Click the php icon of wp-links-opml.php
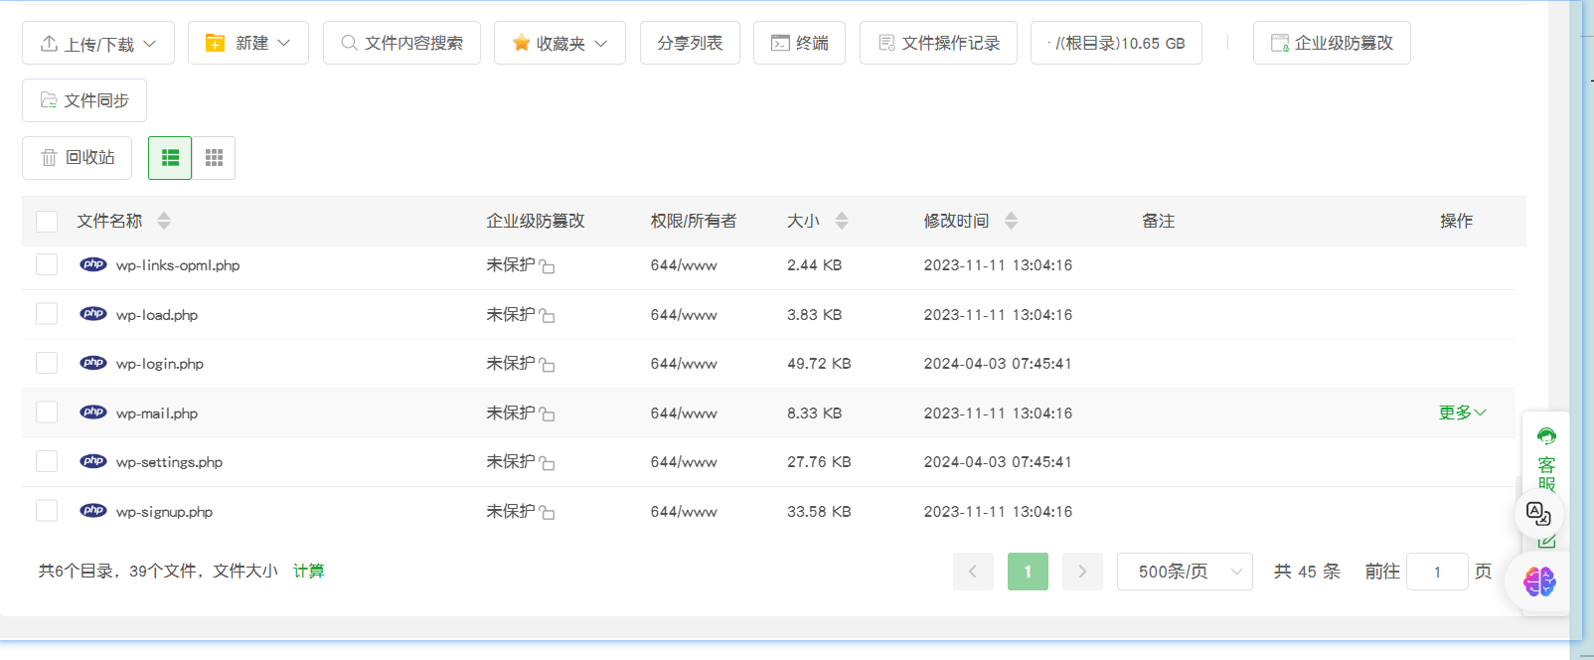Image resolution: width=1594 pixels, height=660 pixels. pos(93,264)
